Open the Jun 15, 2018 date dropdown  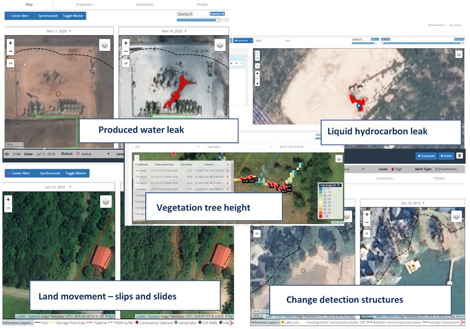pos(59,187)
